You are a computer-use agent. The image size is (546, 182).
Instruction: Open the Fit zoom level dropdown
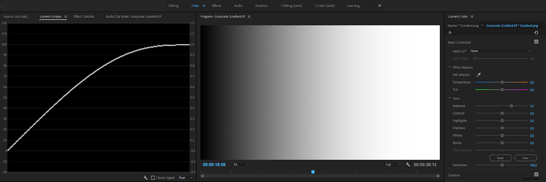[x=241, y=165]
